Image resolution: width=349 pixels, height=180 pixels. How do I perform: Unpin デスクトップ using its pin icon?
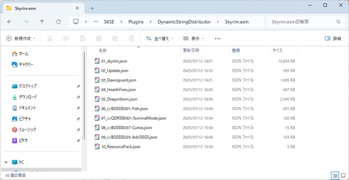(78, 86)
